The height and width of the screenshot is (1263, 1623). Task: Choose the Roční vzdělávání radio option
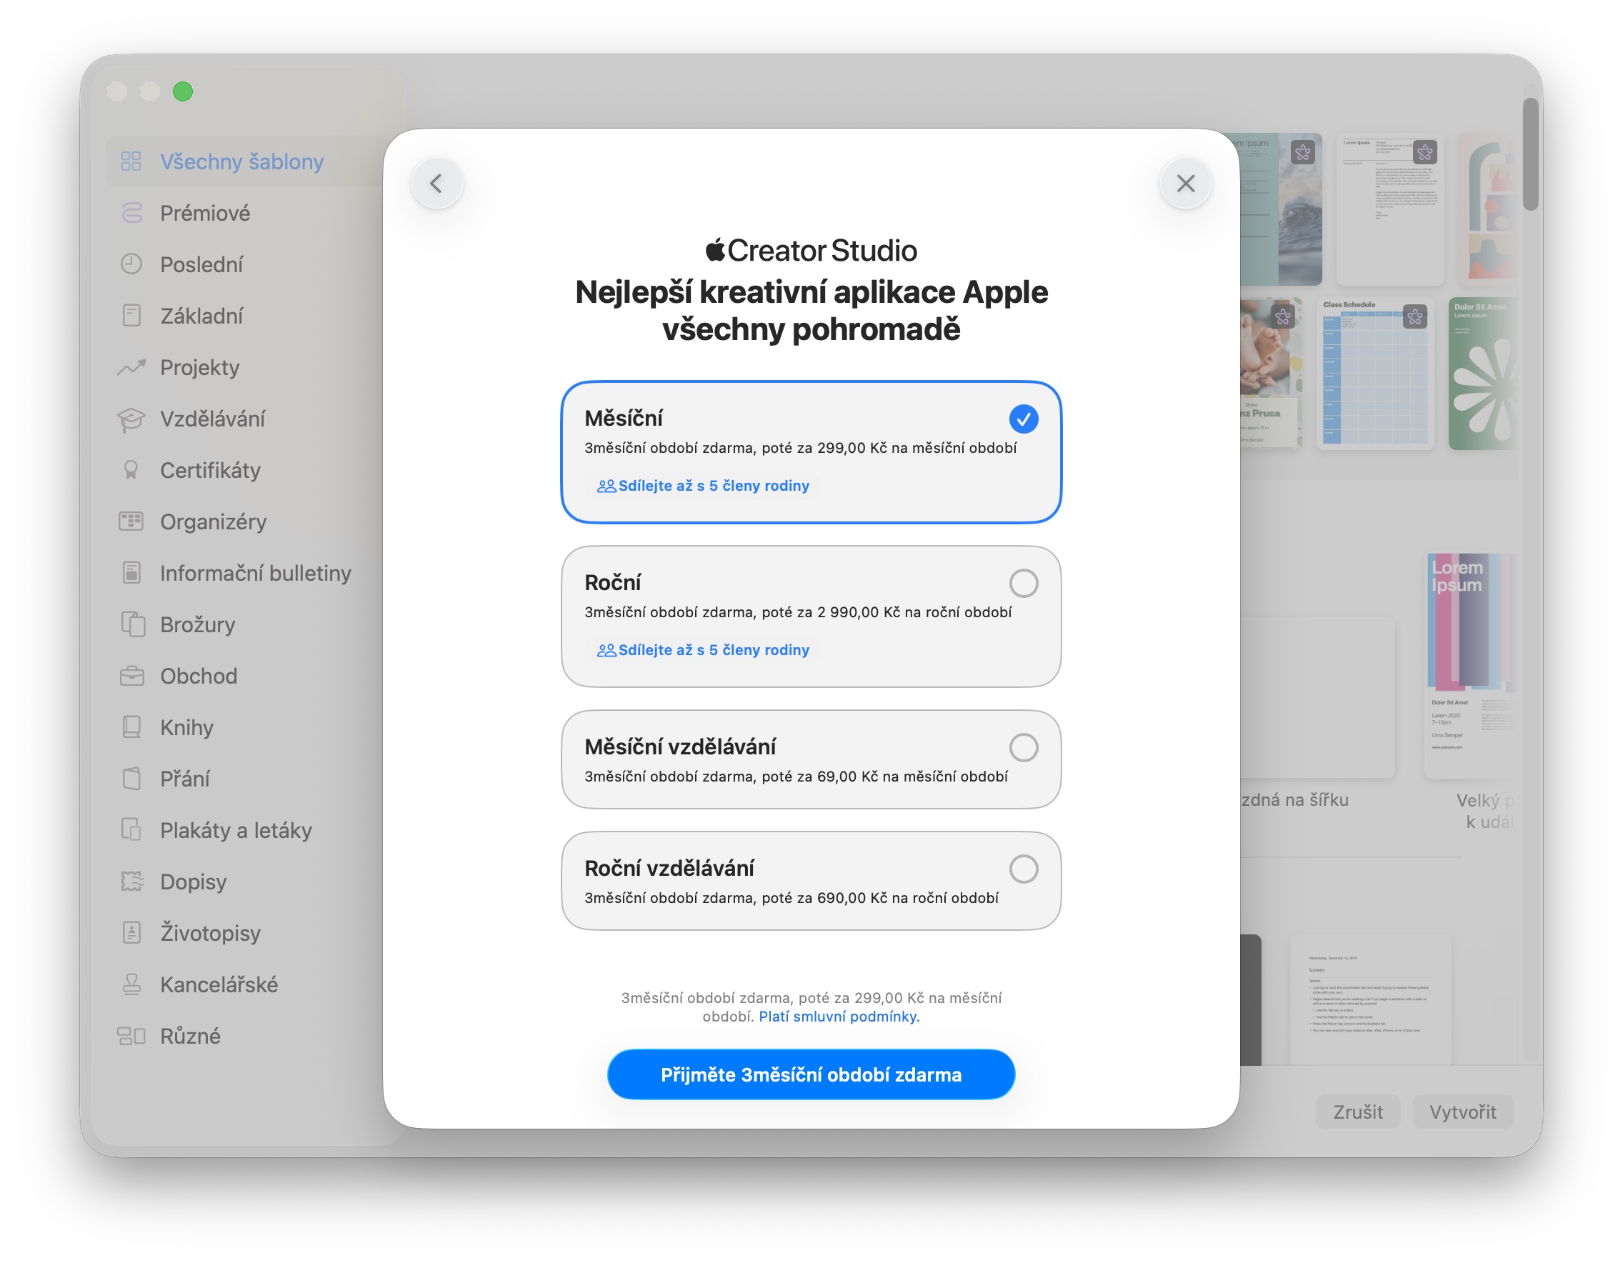(x=1023, y=869)
